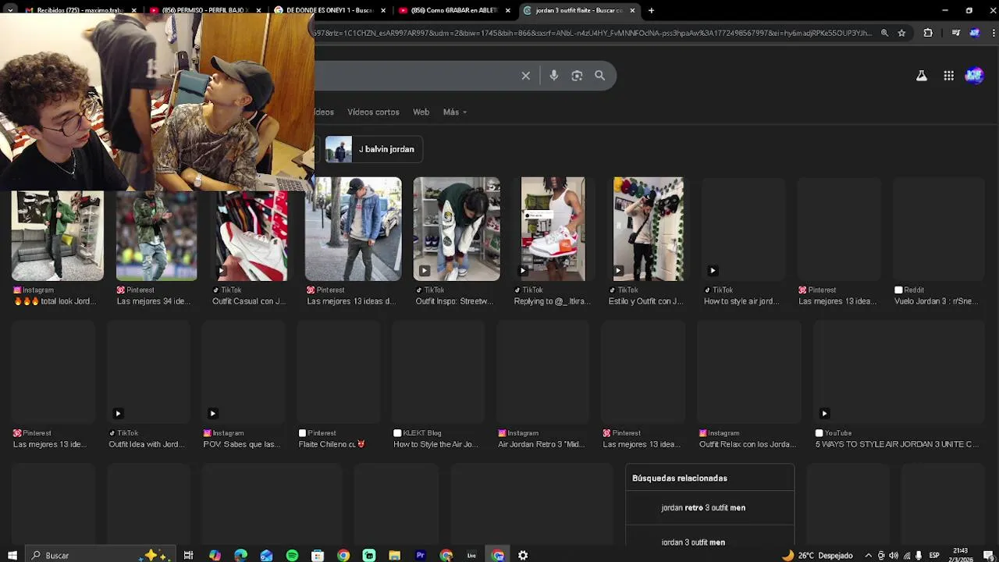The width and height of the screenshot is (999, 562).
Task: Open Task View on the taskbar
Action: pyautogui.click(x=188, y=555)
